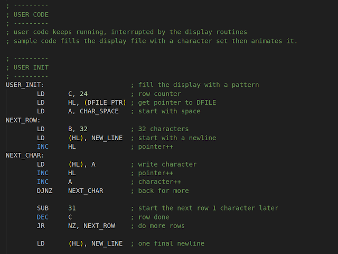Click the "C, 24" operand
The image size is (338, 254).
click(x=78, y=94)
